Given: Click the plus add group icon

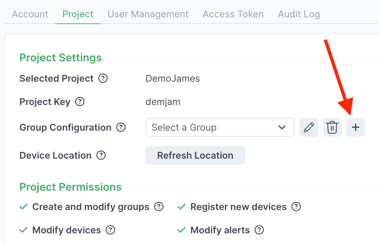Looking at the screenshot, I should pos(356,127).
